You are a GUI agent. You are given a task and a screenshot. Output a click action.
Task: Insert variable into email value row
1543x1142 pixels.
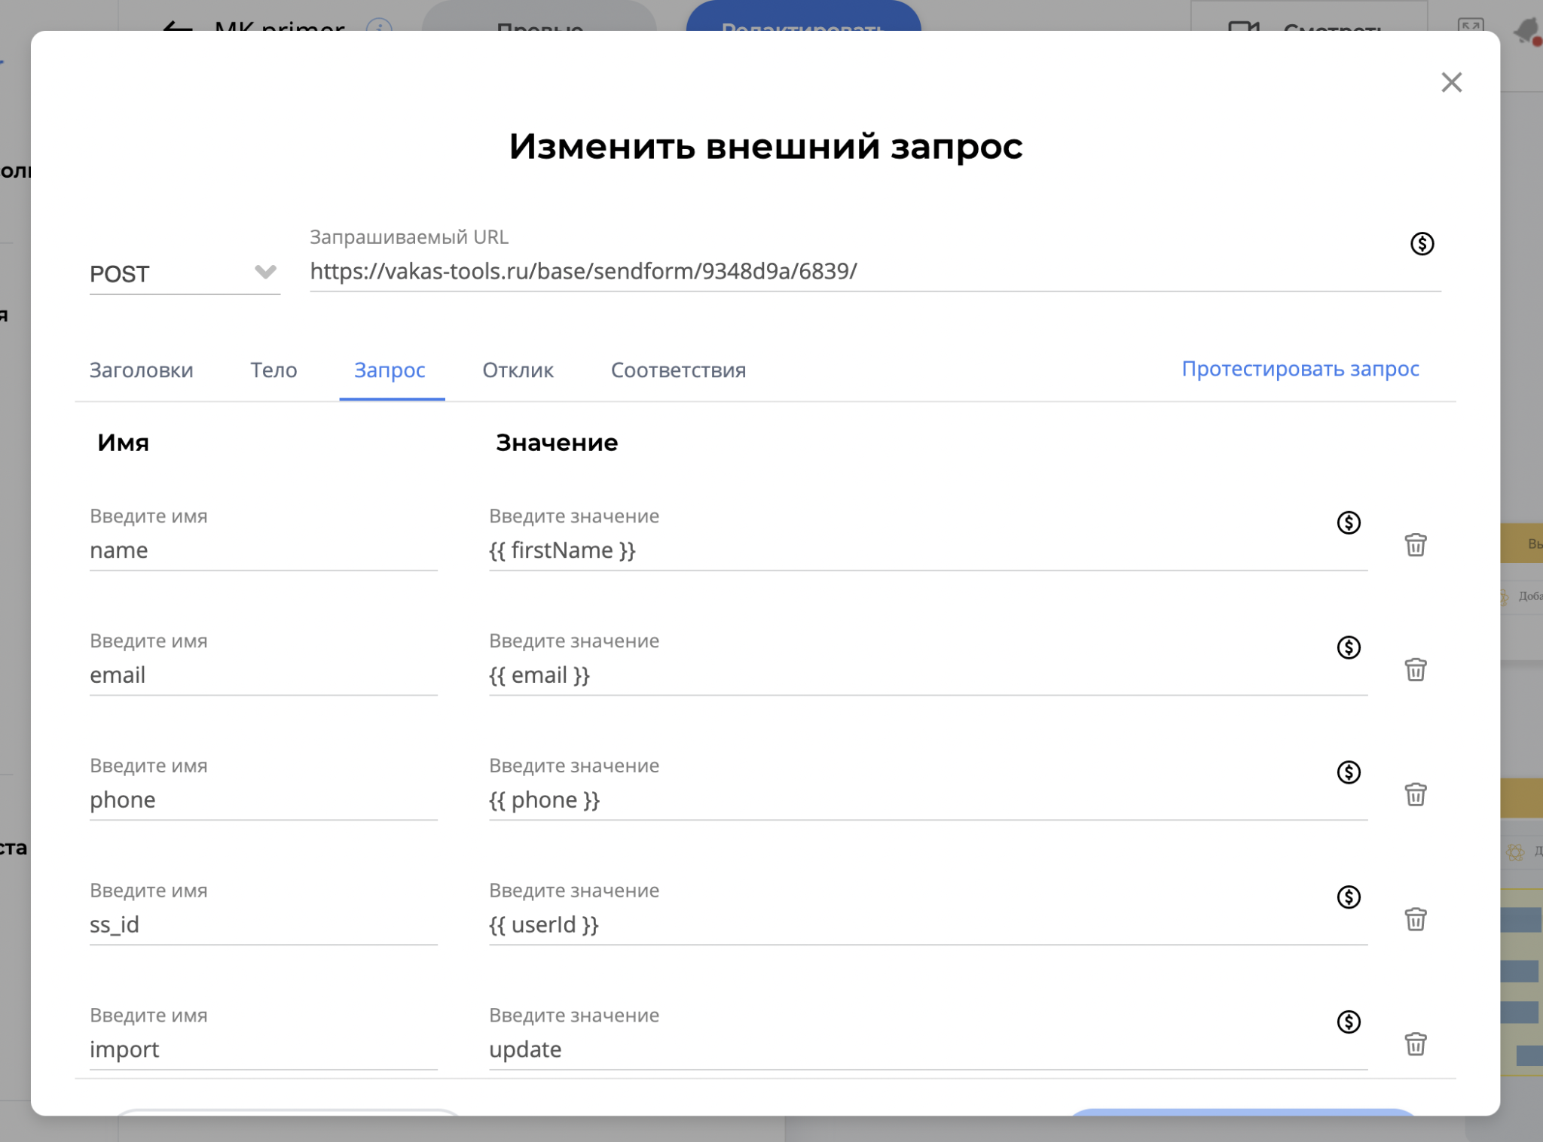point(1348,647)
